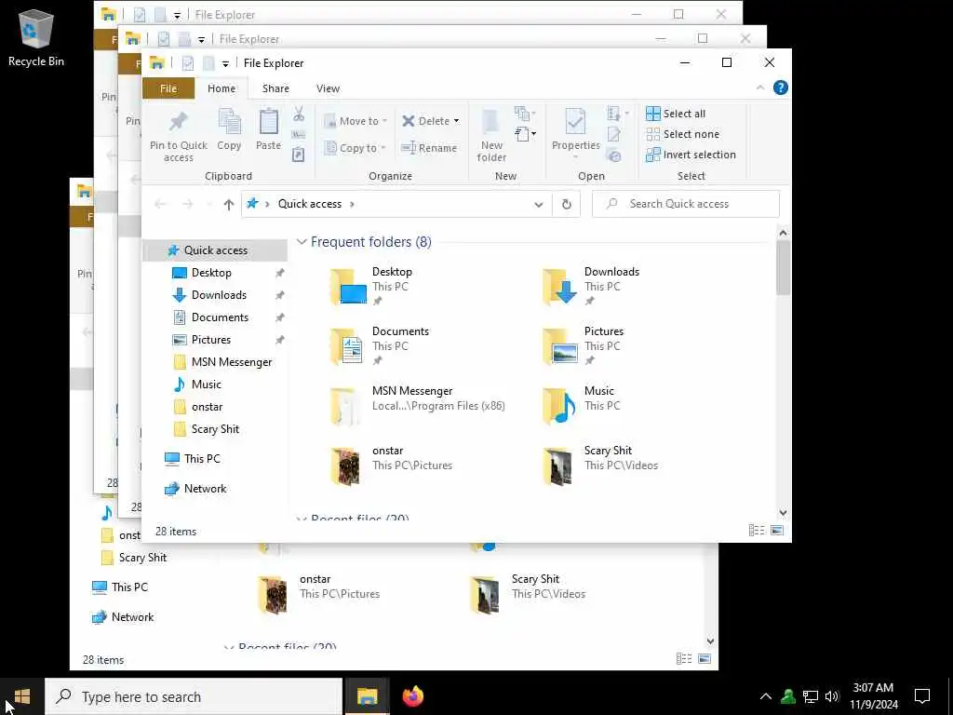Open the network tray icon
This screenshot has width=953, height=715.
[811, 696]
